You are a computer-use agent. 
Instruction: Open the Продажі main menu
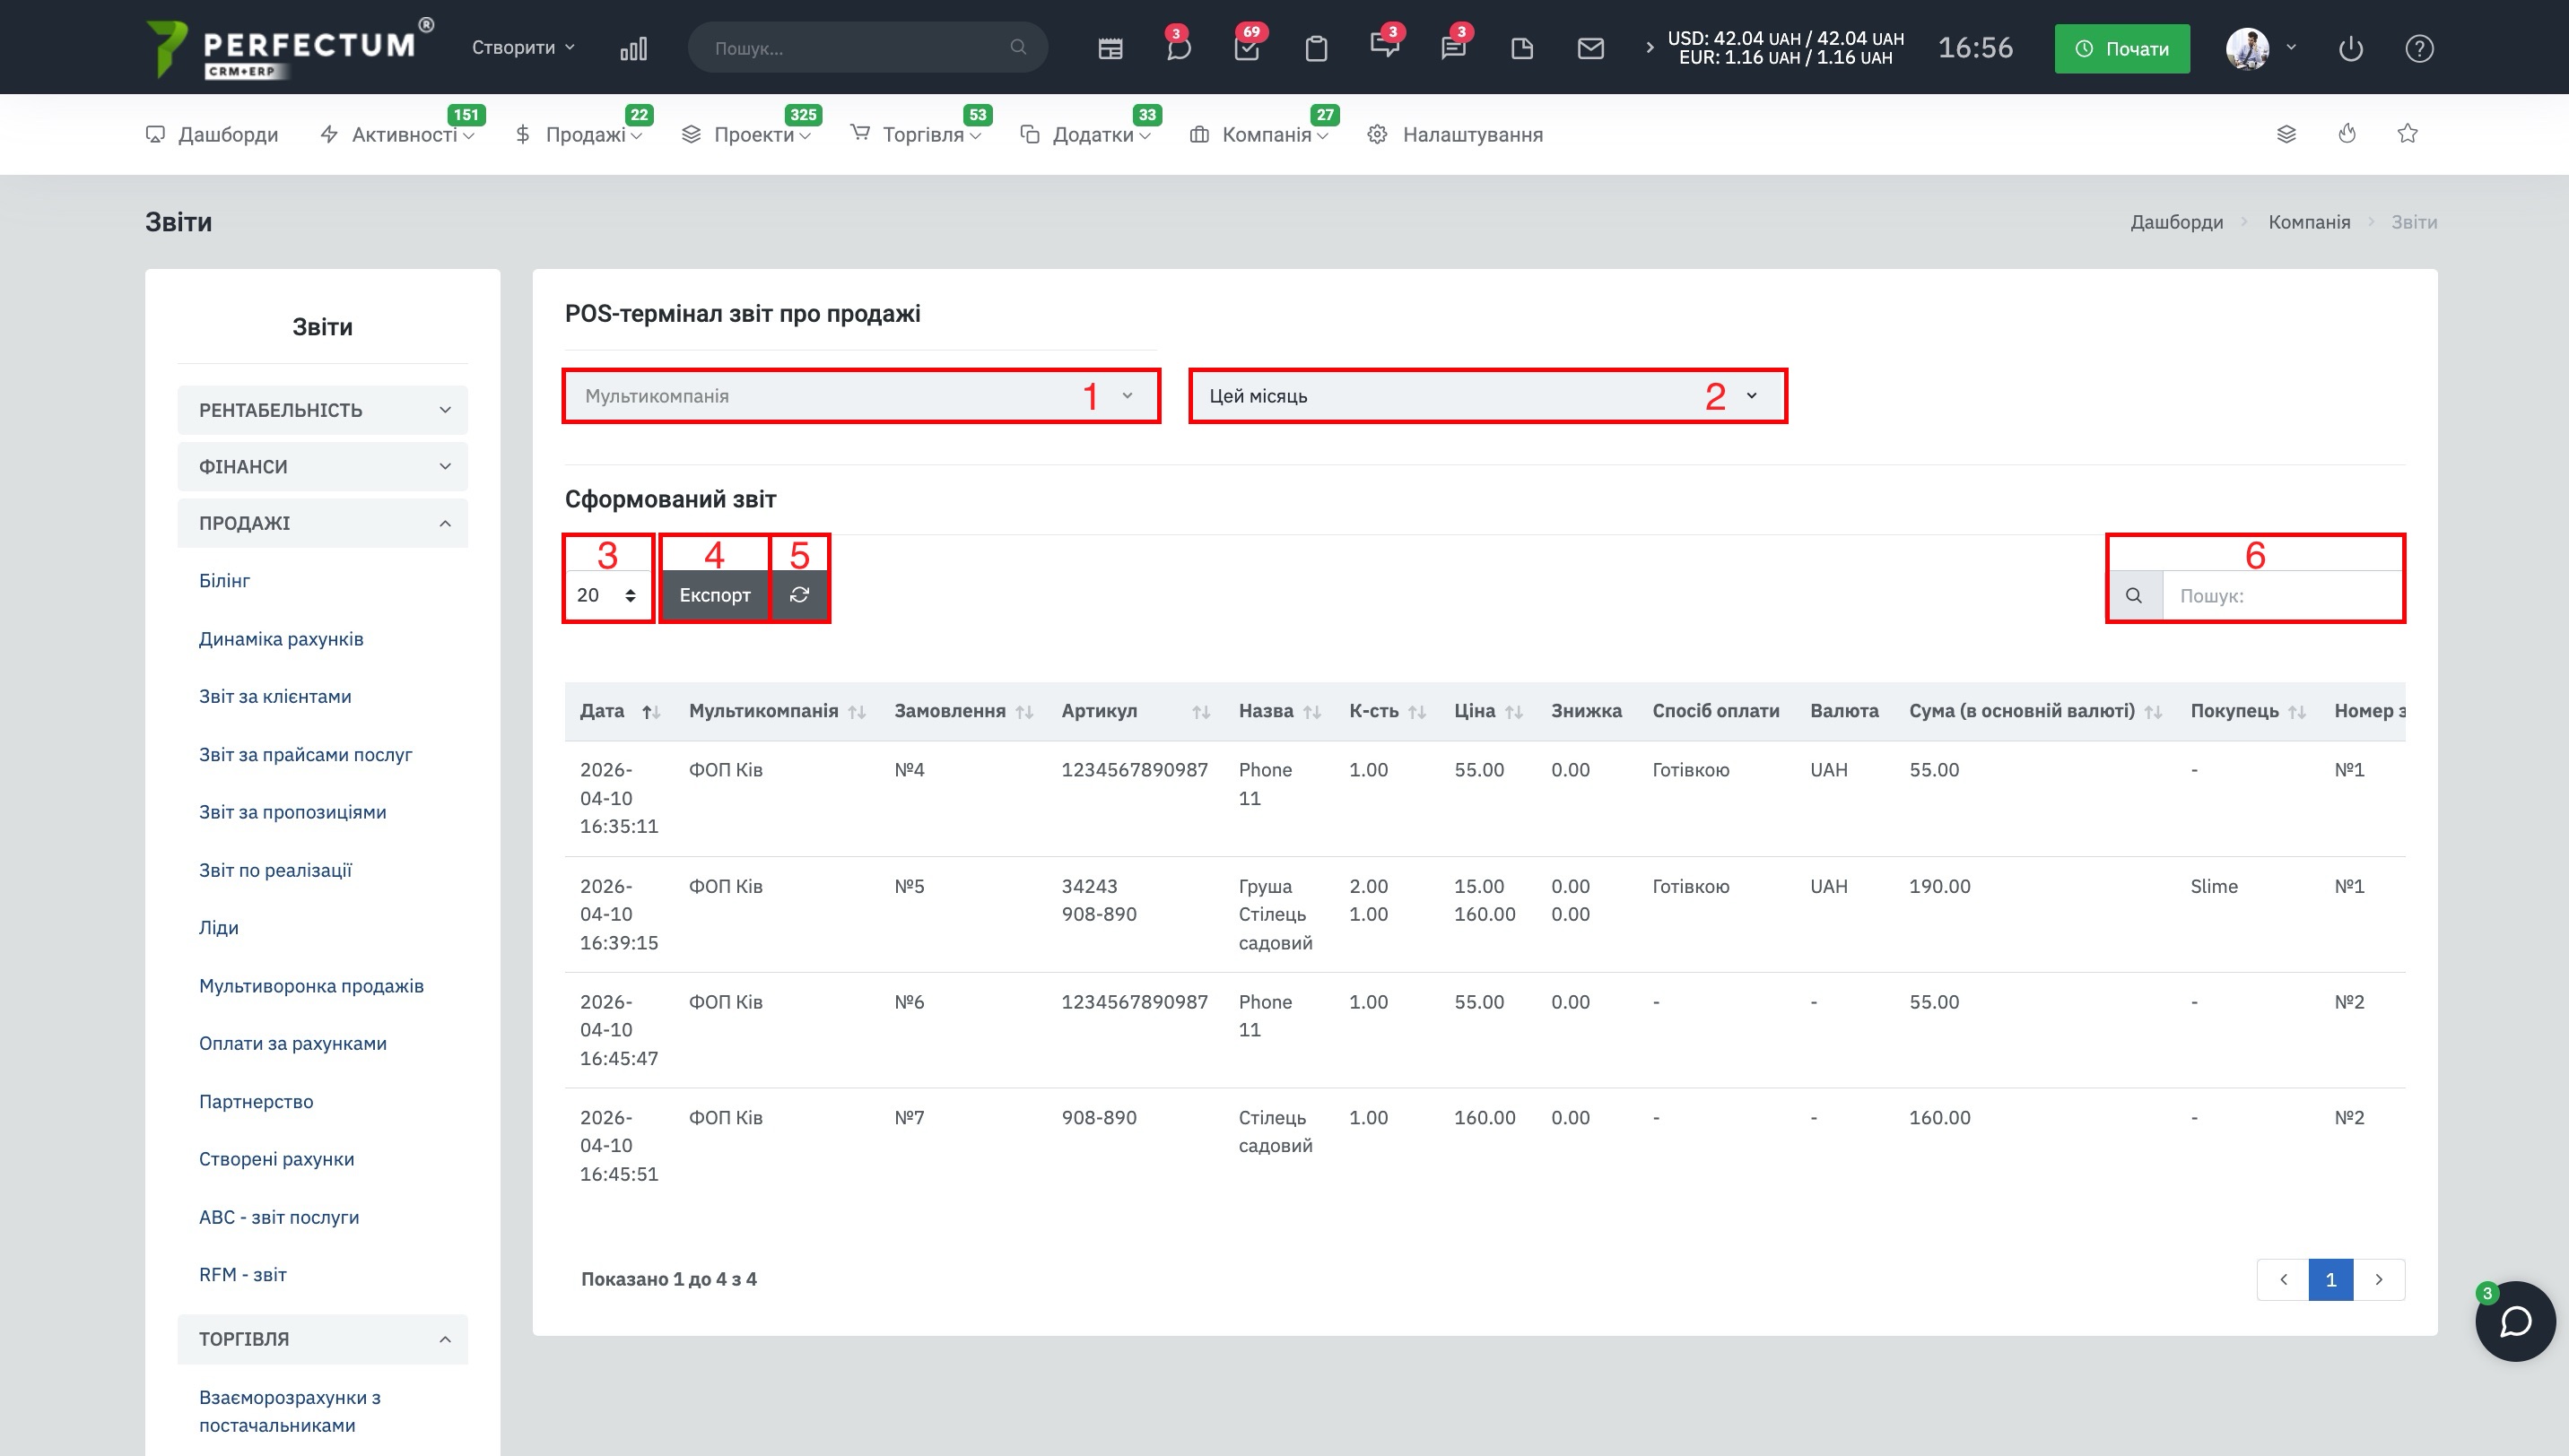pyautogui.click(x=585, y=134)
